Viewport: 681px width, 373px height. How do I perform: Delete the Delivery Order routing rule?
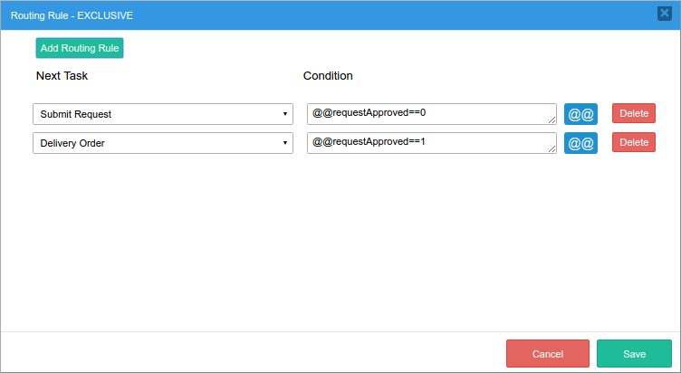(633, 142)
